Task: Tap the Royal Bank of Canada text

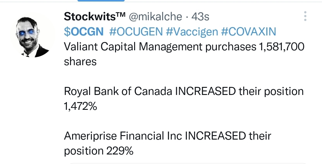Action: click(x=118, y=91)
